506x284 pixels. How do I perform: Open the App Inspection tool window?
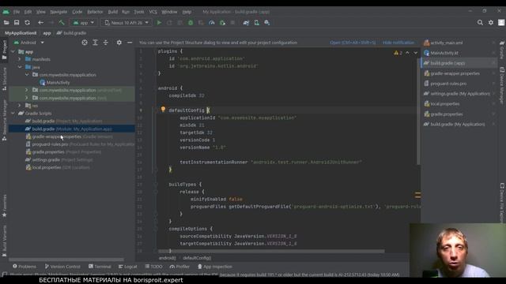(x=215, y=267)
